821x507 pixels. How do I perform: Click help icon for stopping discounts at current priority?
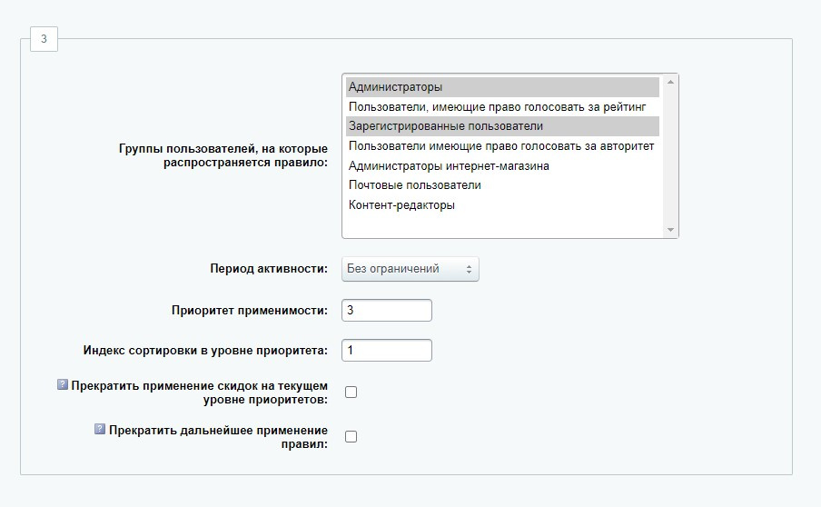[x=63, y=384]
